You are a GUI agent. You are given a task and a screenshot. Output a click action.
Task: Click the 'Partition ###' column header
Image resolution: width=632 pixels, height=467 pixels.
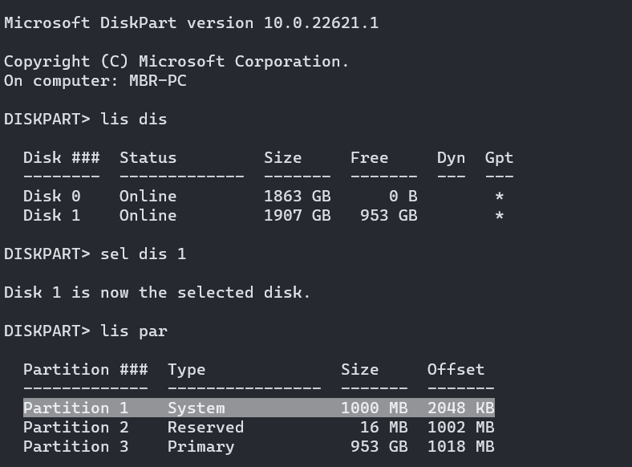click(86, 370)
